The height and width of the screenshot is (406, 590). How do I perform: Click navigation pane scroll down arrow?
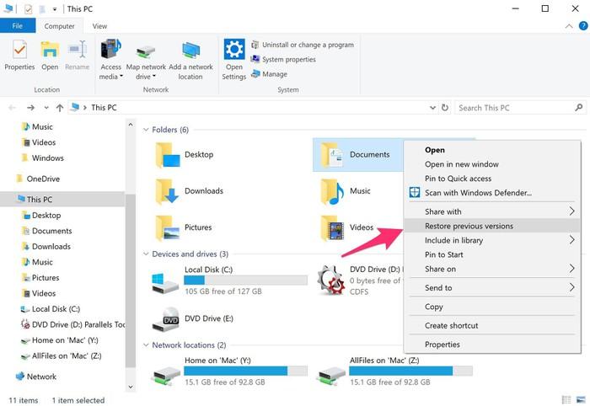pyautogui.click(x=131, y=387)
